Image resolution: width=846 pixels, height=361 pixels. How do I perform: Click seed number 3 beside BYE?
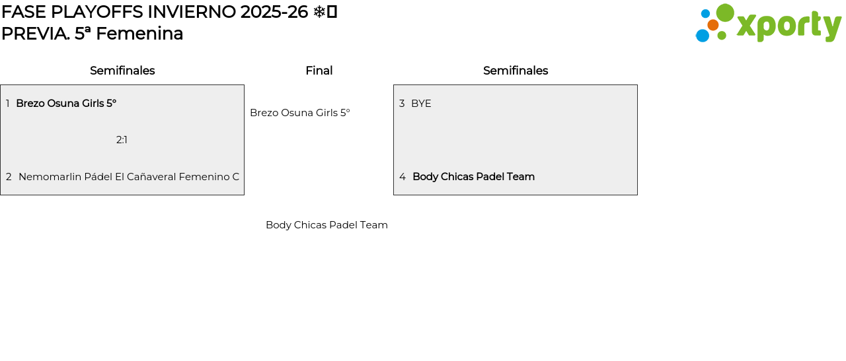coord(402,104)
